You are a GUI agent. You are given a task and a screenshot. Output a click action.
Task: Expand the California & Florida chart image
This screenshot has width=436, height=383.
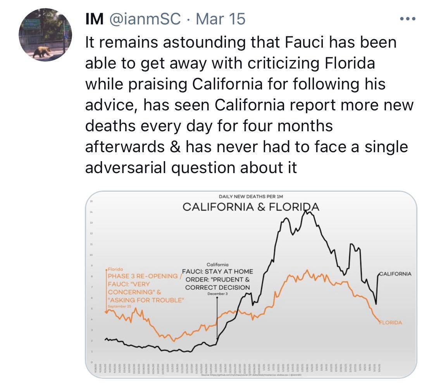(251, 284)
